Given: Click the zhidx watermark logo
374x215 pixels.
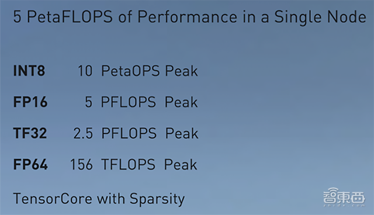Looking at the screenshot, I should coord(344,197).
